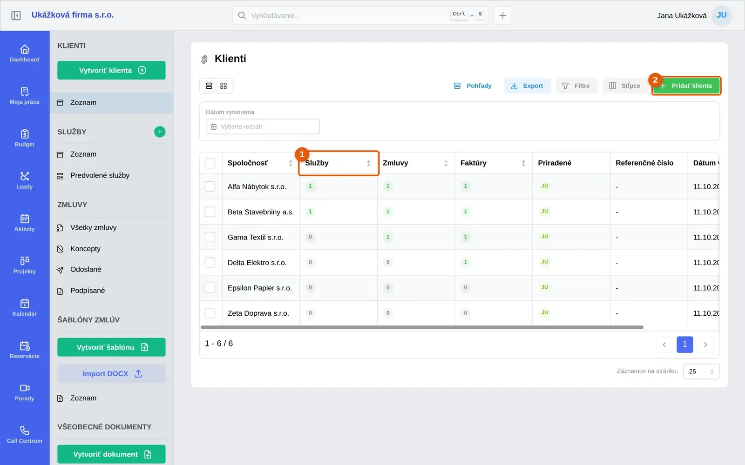Click the plus button beside search

pyautogui.click(x=503, y=15)
